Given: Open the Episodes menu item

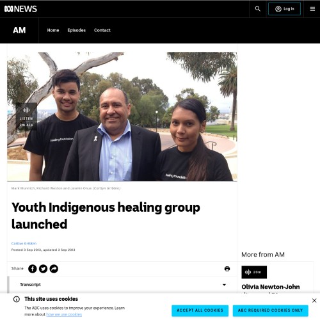Looking at the screenshot, I should [x=76, y=30].
